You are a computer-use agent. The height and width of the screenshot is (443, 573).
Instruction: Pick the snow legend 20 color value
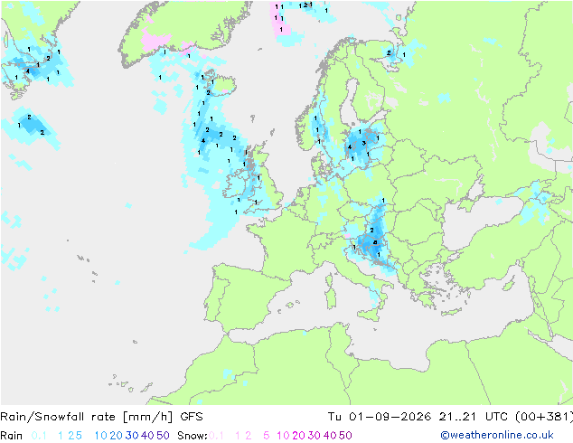(x=298, y=436)
